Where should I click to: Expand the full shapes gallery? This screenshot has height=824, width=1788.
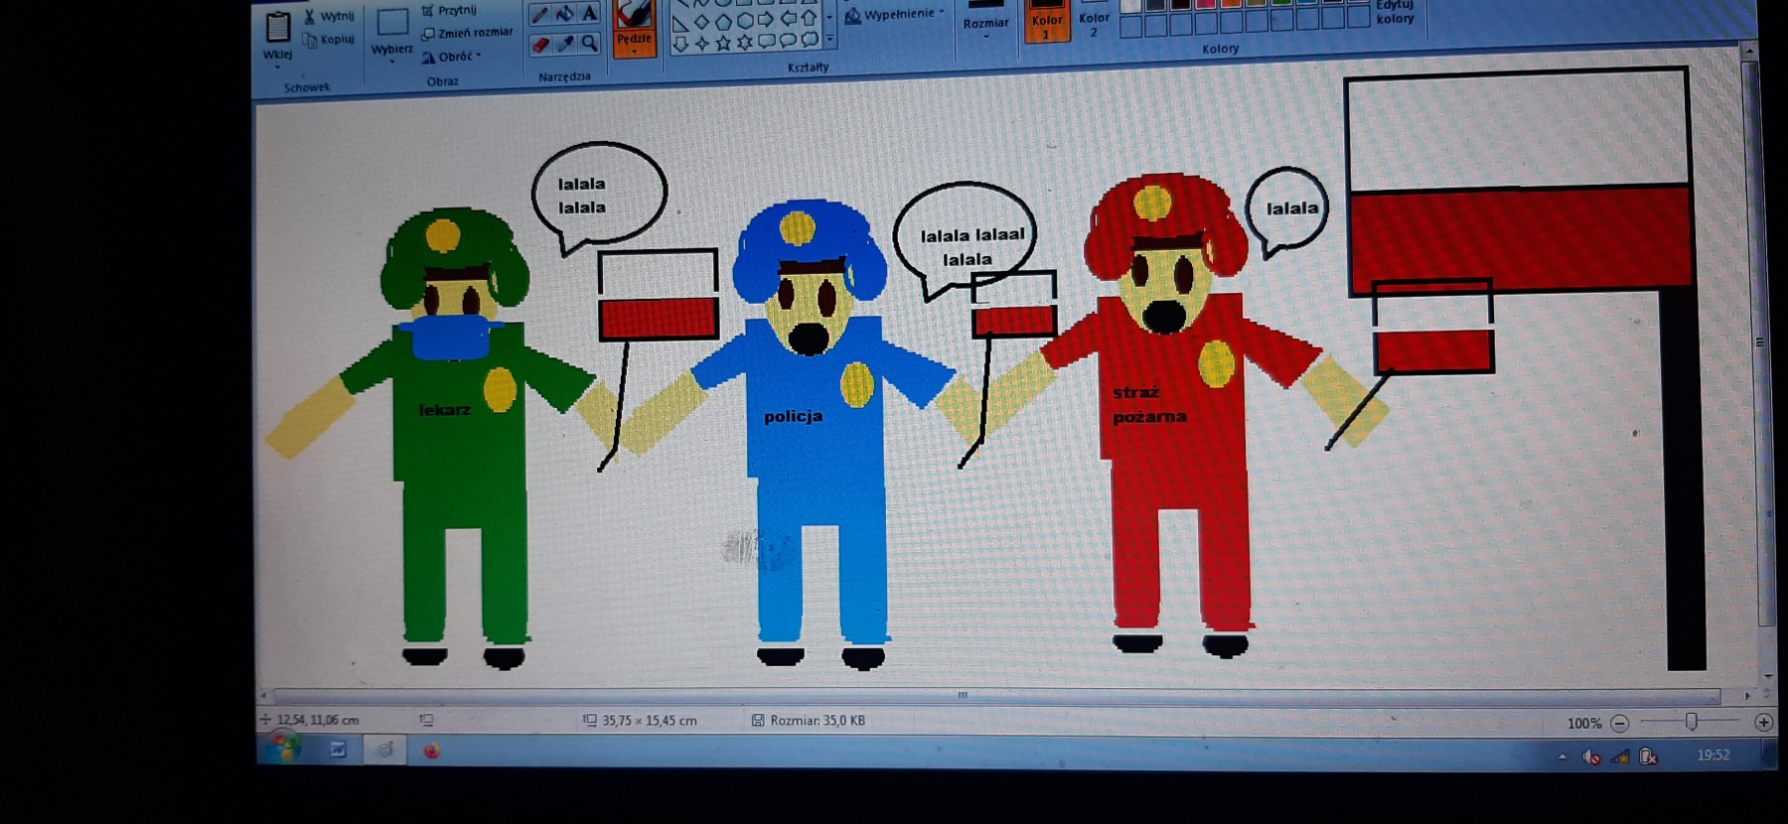(830, 40)
